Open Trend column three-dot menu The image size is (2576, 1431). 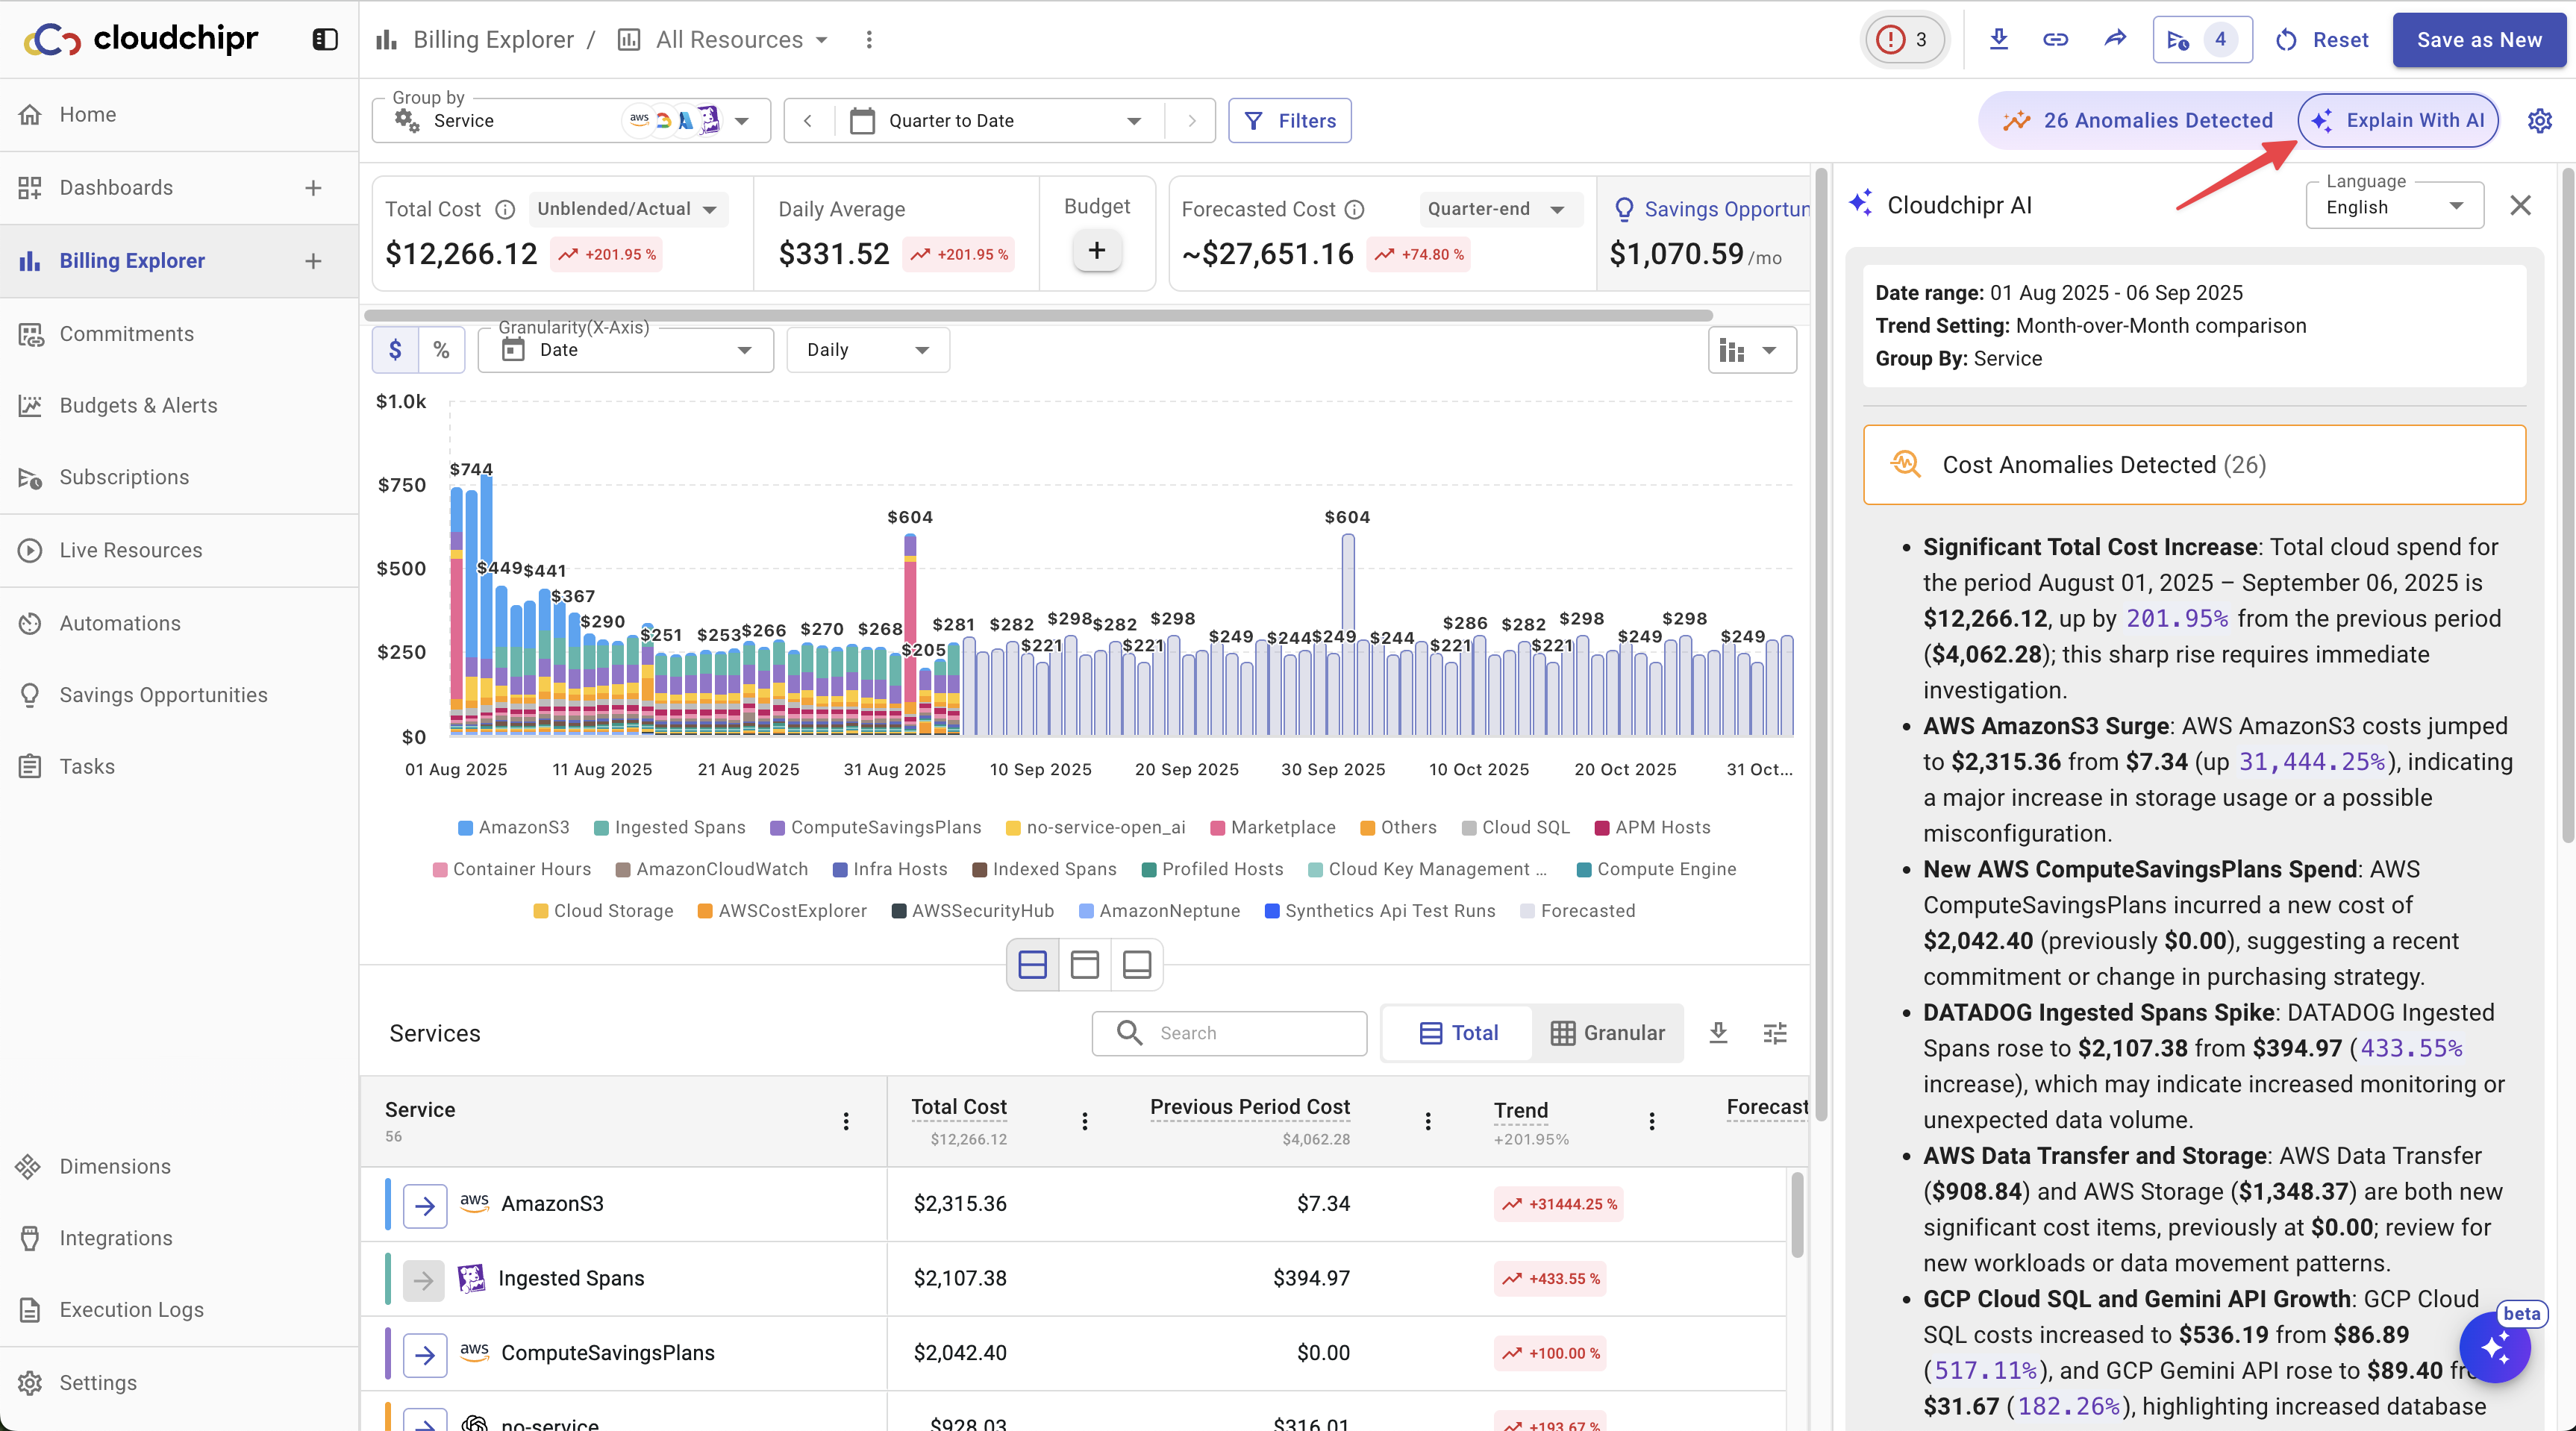point(1652,1121)
